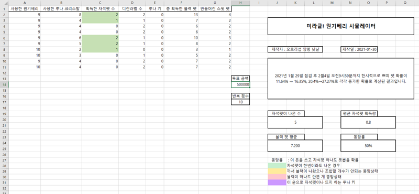Screen dimensions: 419x194
Task: Select the 블랙 펫 평균 value 7.200
Action: (295, 146)
